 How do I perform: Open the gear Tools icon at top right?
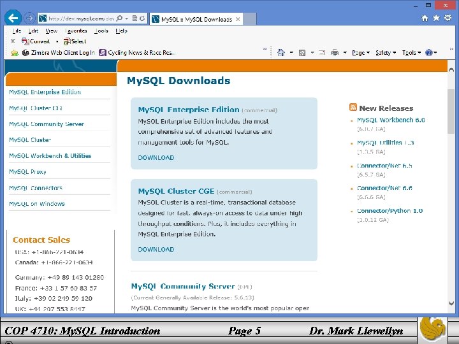pyautogui.click(x=448, y=18)
